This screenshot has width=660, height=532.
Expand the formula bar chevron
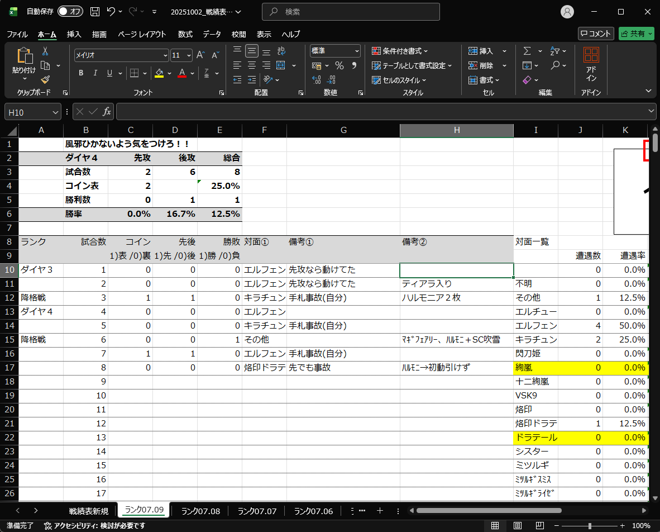click(x=651, y=111)
